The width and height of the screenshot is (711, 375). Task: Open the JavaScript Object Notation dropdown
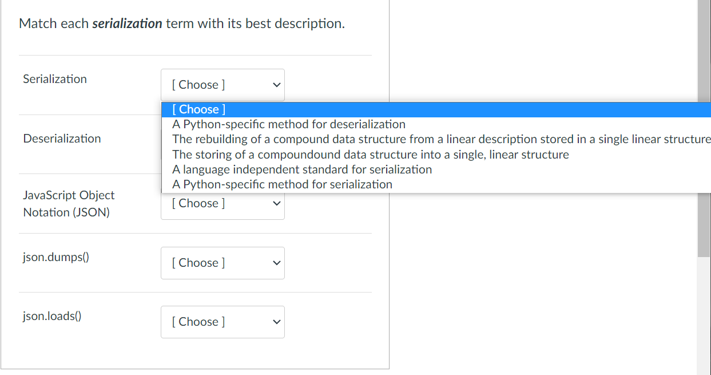(223, 203)
